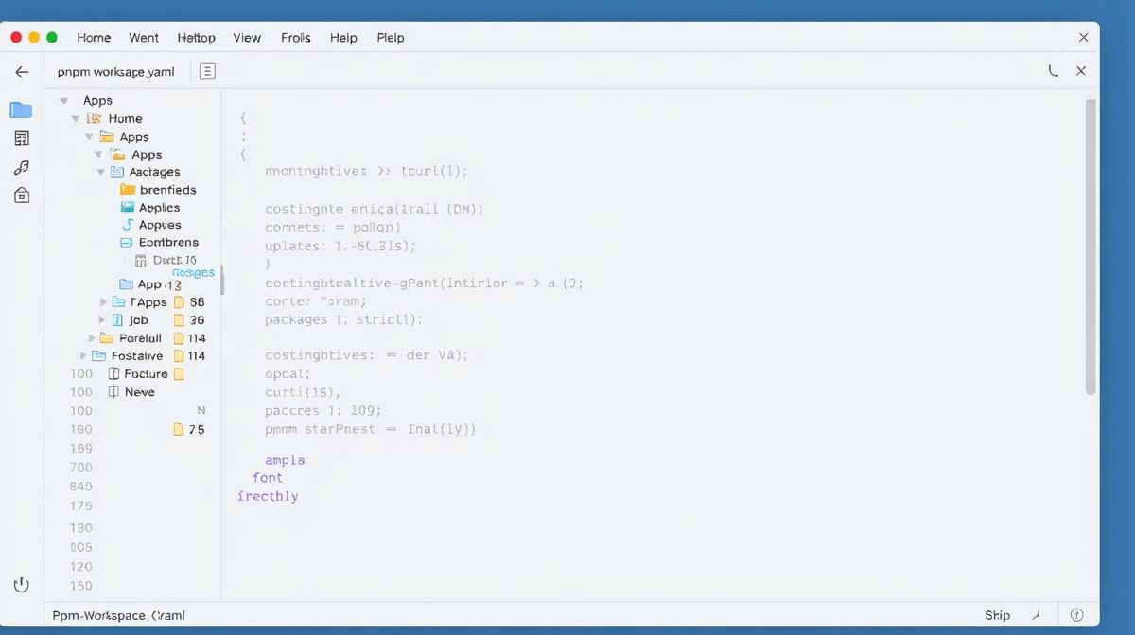Go back with the left arrow
1135x635 pixels.
[22, 72]
